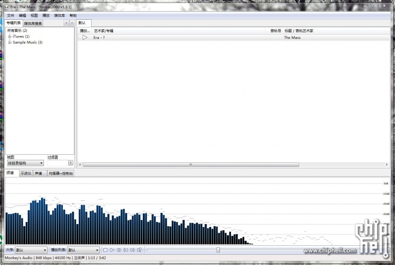Click the spectrum visualization display
Image resolution: width=395 pixels, height=265 pixels.
click(x=197, y=211)
